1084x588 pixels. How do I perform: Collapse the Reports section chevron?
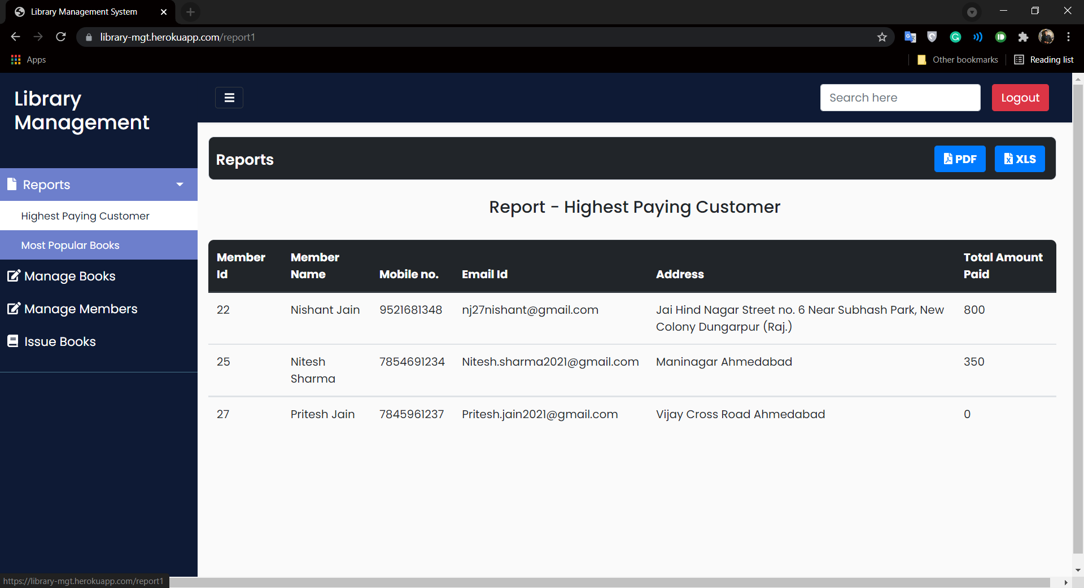pos(180,185)
